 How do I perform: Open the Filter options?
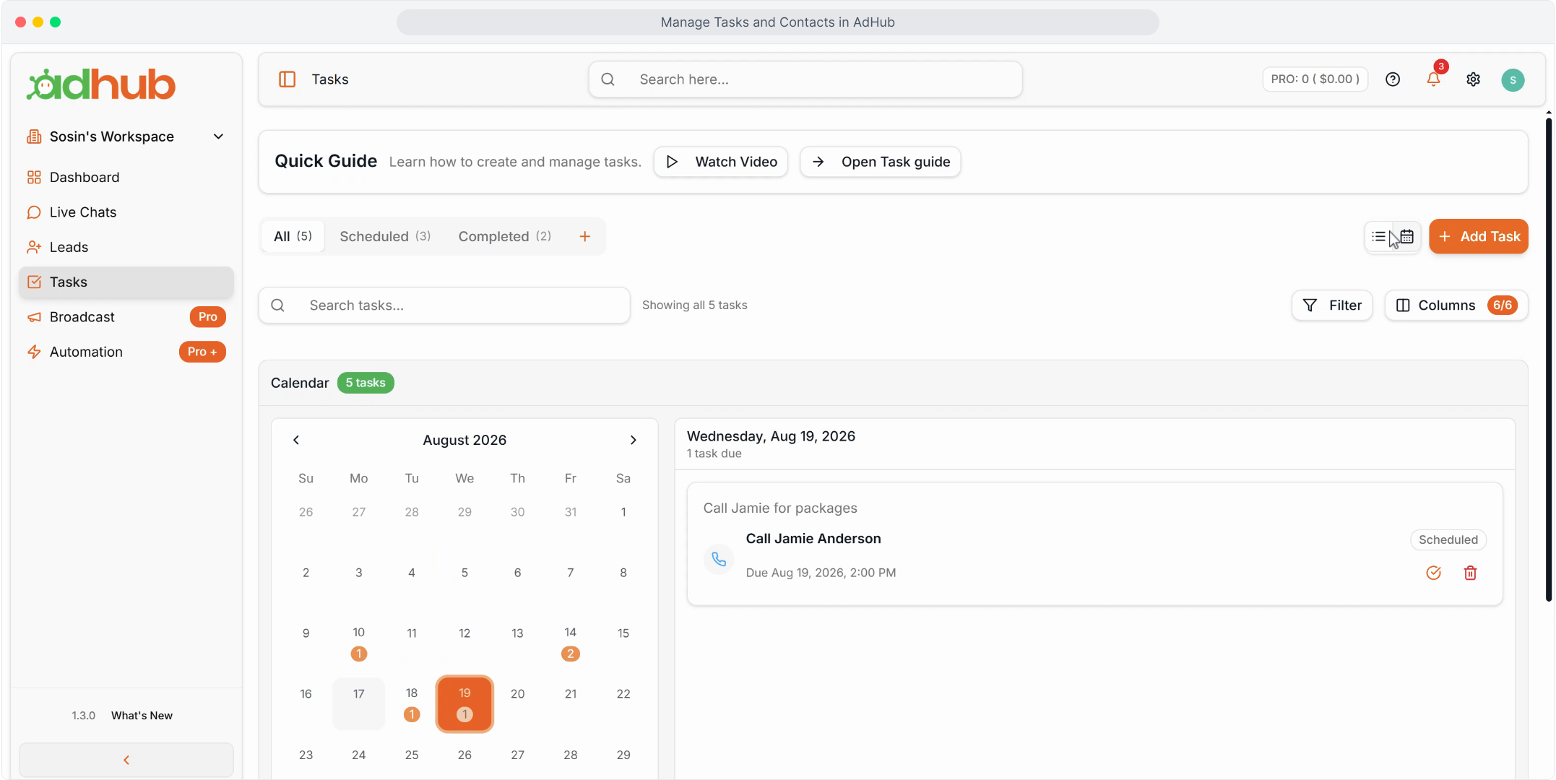coord(1332,305)
